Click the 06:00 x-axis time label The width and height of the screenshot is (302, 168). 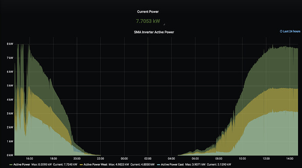click(x=195, y=158)
